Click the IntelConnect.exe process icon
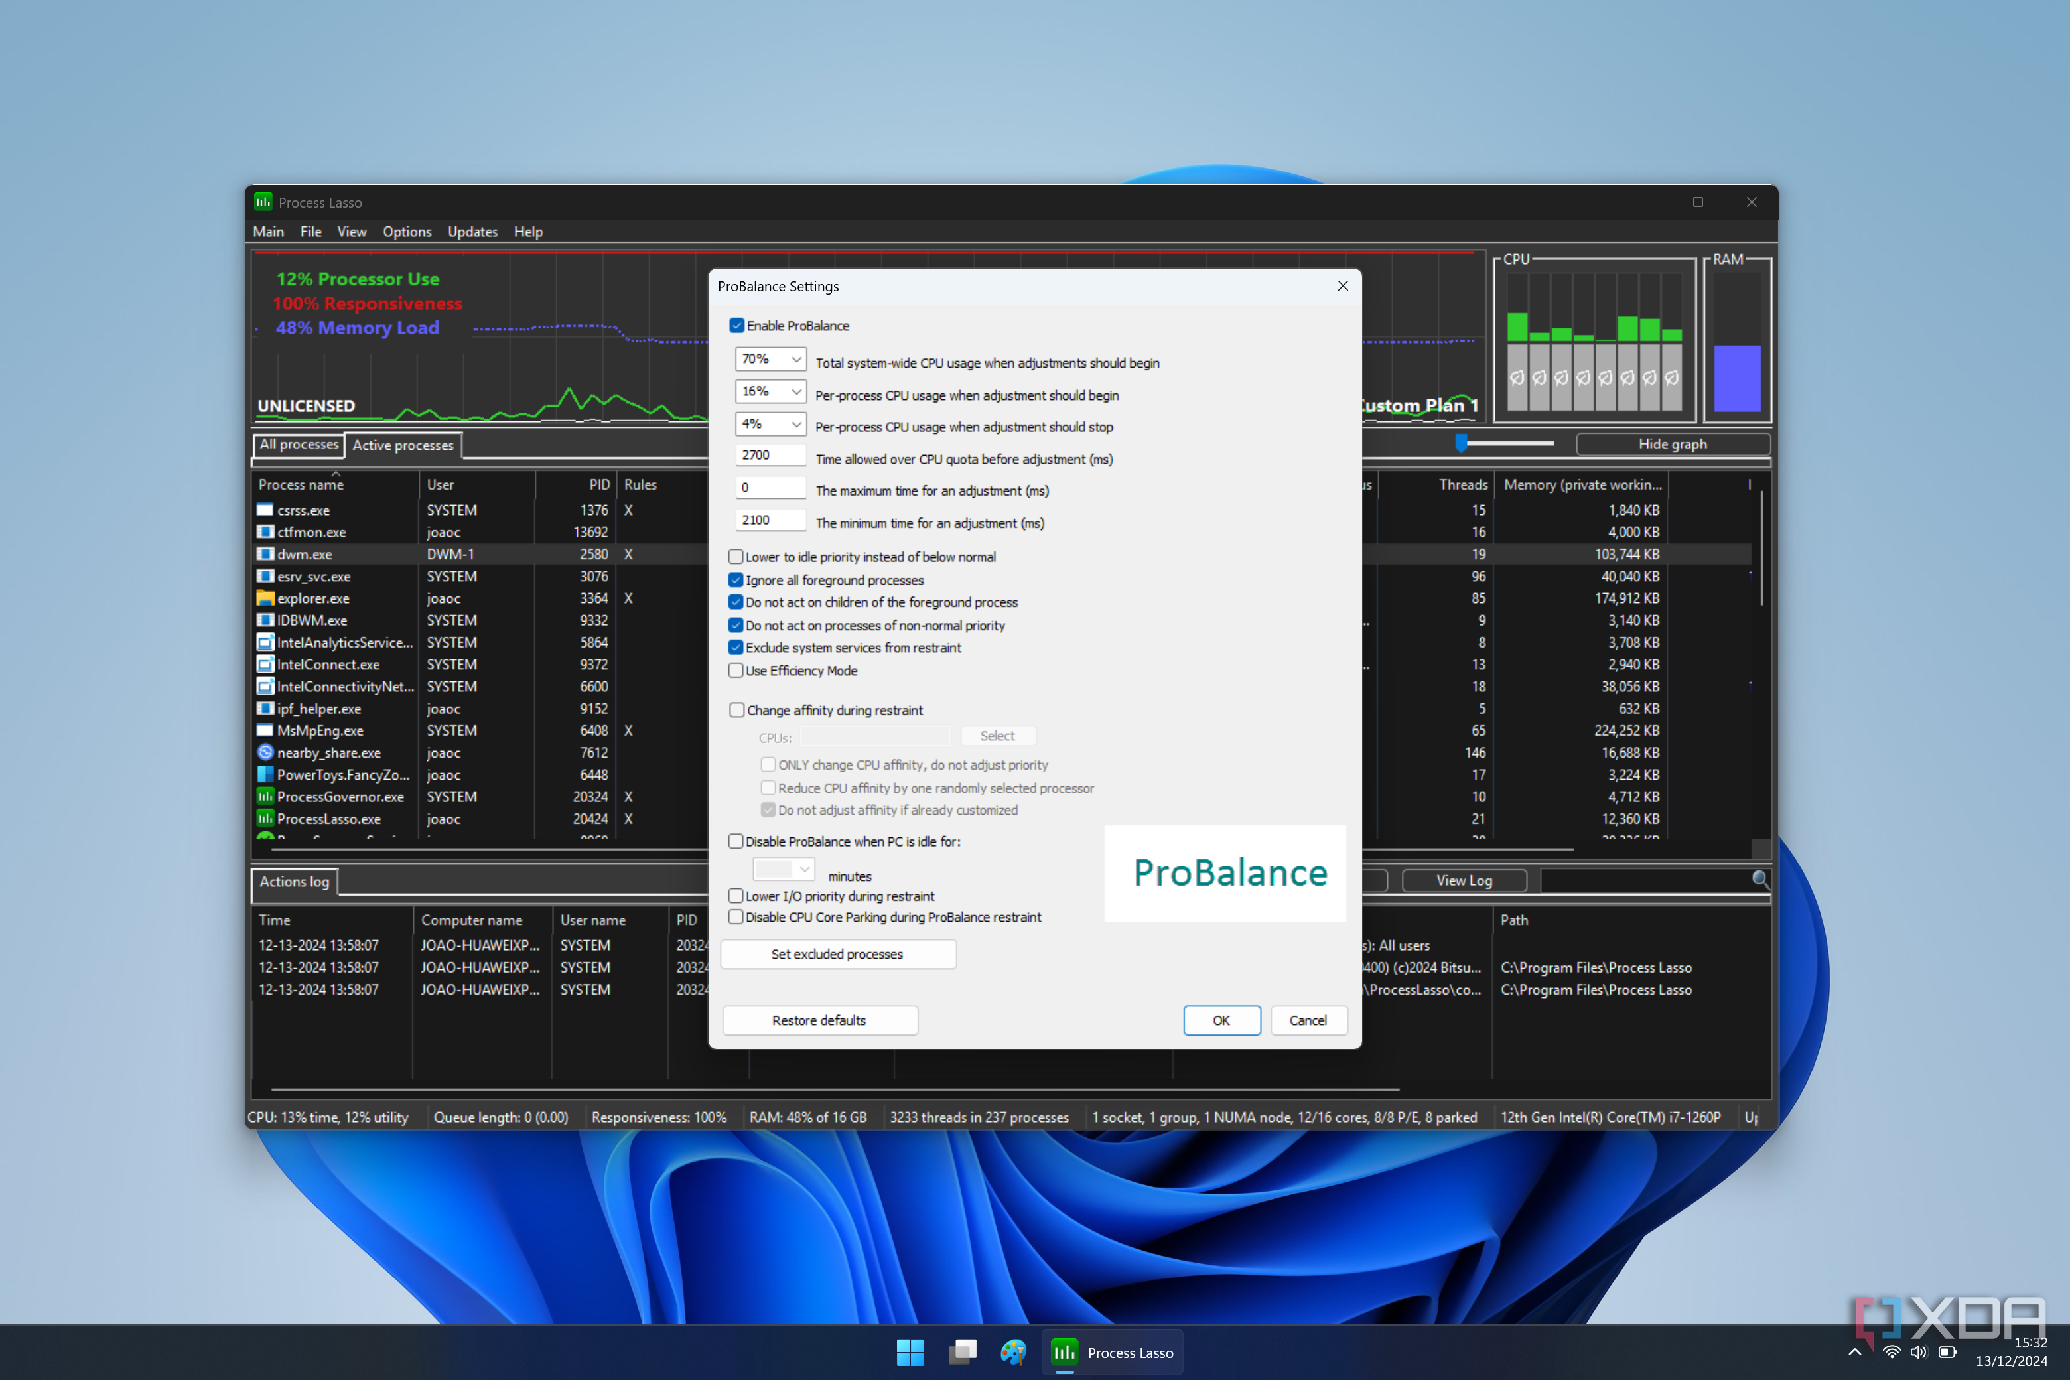This screenshot has width=2070, height=1380. [265, 665]
